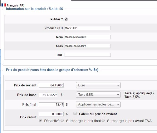This screenshot has height=133, width=157.
Task: Open the Euro currency dropdown
Action: coord(98,85)
